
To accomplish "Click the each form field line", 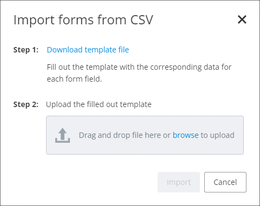I will coord(74,79).
